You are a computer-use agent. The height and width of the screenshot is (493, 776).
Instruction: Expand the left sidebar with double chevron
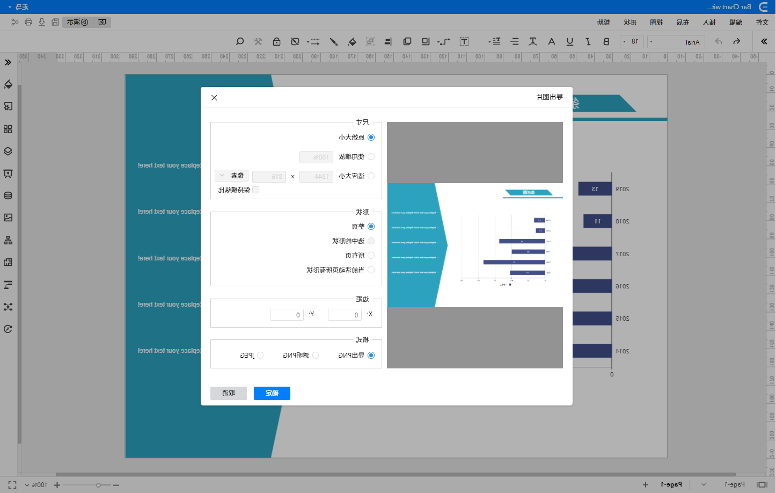[x=8, y=62]
